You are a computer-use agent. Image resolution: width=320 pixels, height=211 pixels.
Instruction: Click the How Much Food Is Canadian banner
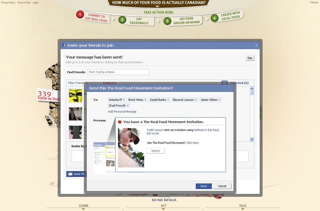pyautogui.click(x=159, y=3)
